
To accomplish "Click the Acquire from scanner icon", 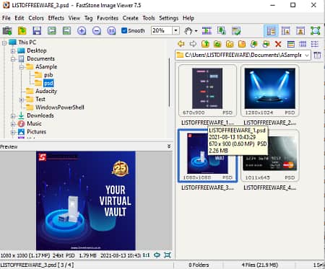I will (x=7, y=31).
